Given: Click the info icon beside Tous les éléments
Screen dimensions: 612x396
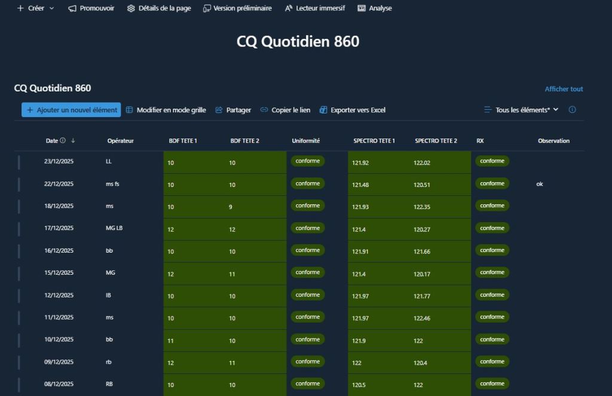Looking at the screenshot, I should (572, 110).
